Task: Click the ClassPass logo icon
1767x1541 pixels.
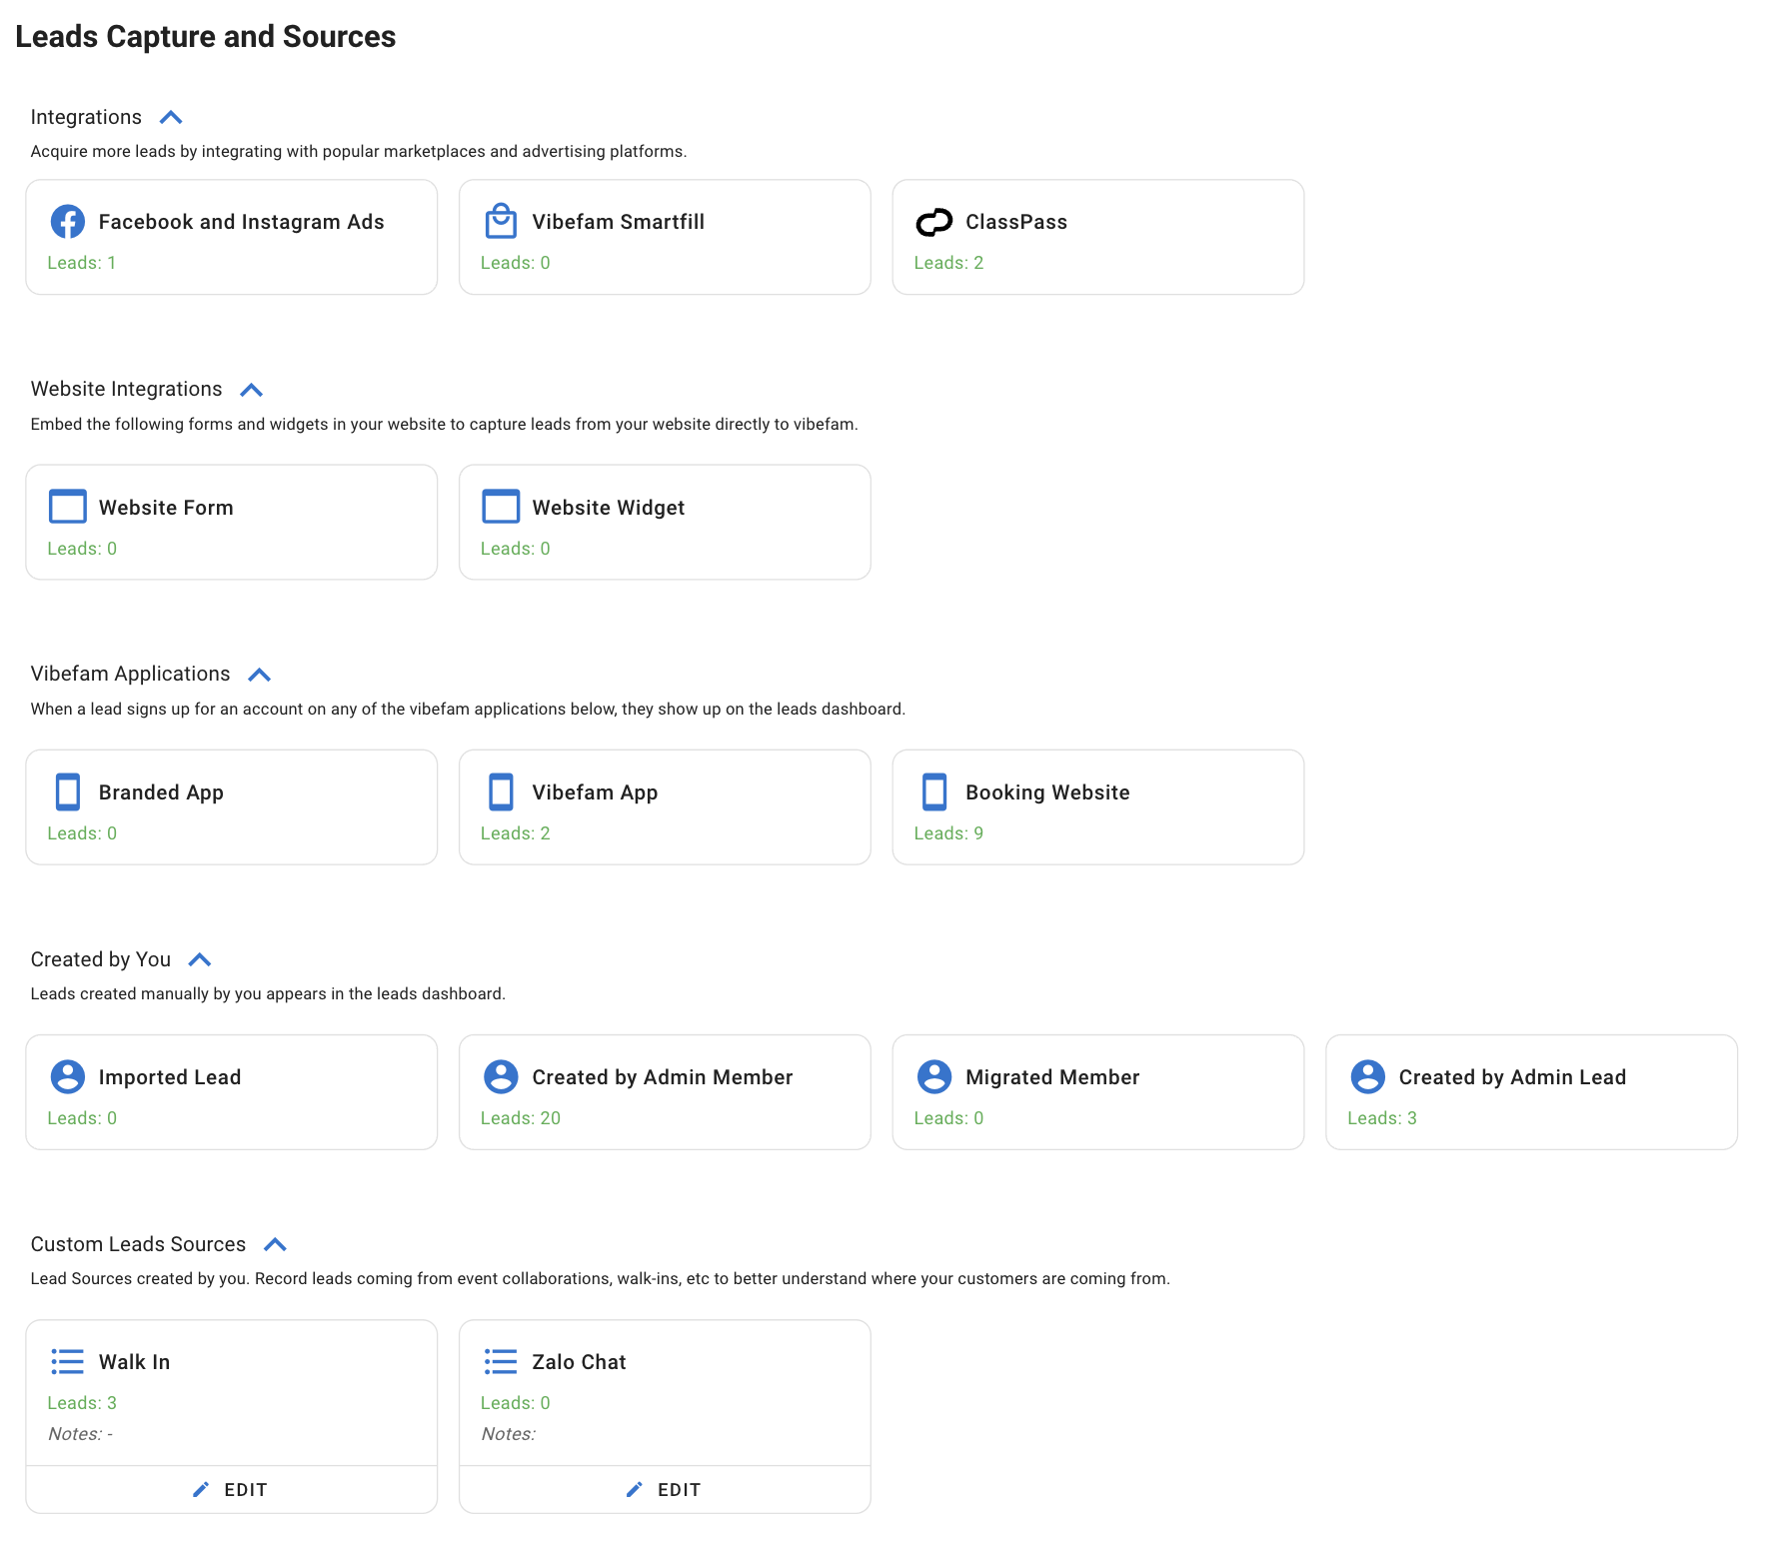Action: [934, 222]
